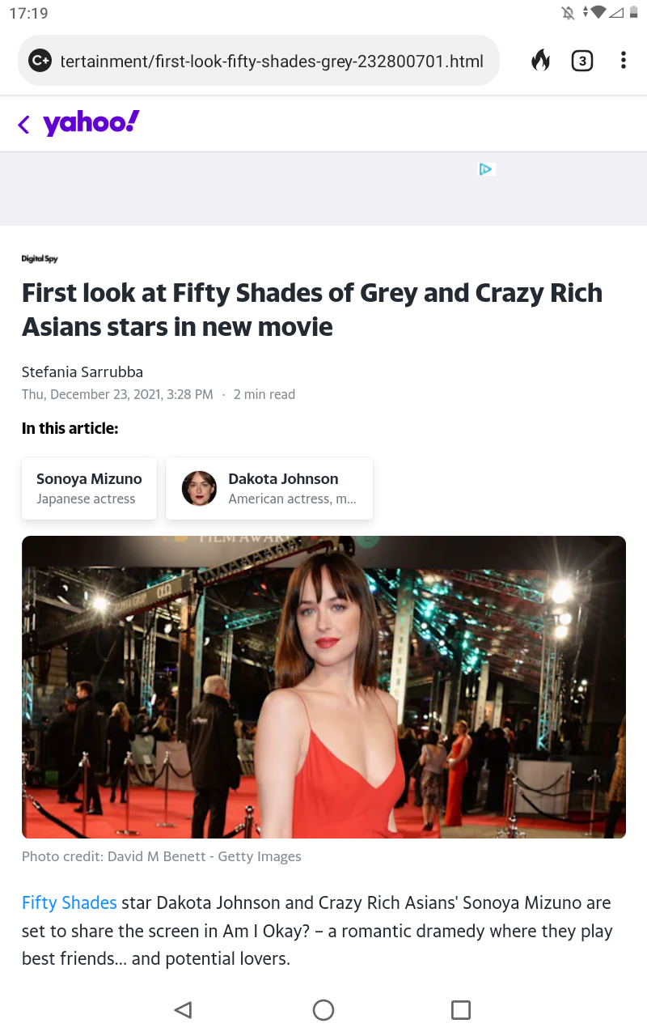Click the URL address bar text
Image resolution: width=647 pixels, height=1036 pixels.
272,61
